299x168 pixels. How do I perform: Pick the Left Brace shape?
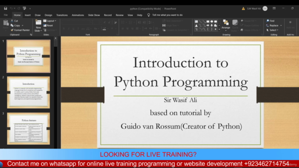tap(208, 29)
